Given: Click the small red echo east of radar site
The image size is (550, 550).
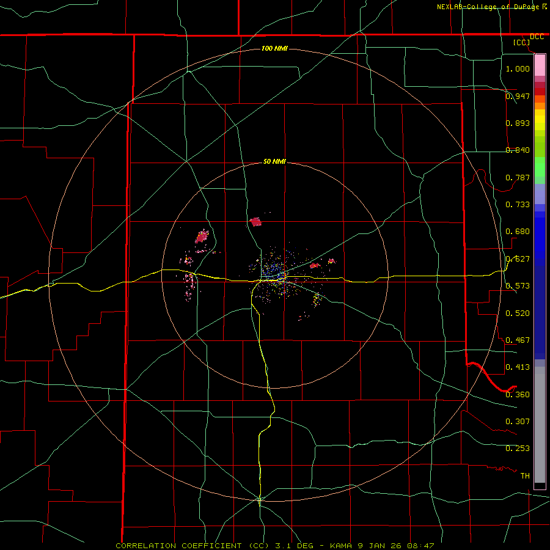Looking at the screenshot, I should click(314, 265).
